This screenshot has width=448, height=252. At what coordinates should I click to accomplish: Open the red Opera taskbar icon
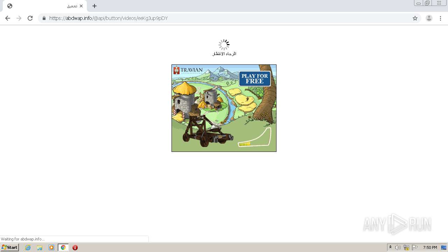[x=75, y=247]
